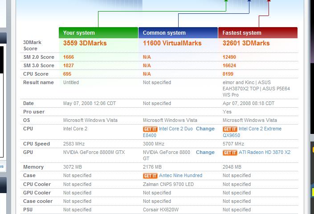This screenshot has height=214, width=314.
Task: Click Change link in the CPU row
Action: point(205,129)
